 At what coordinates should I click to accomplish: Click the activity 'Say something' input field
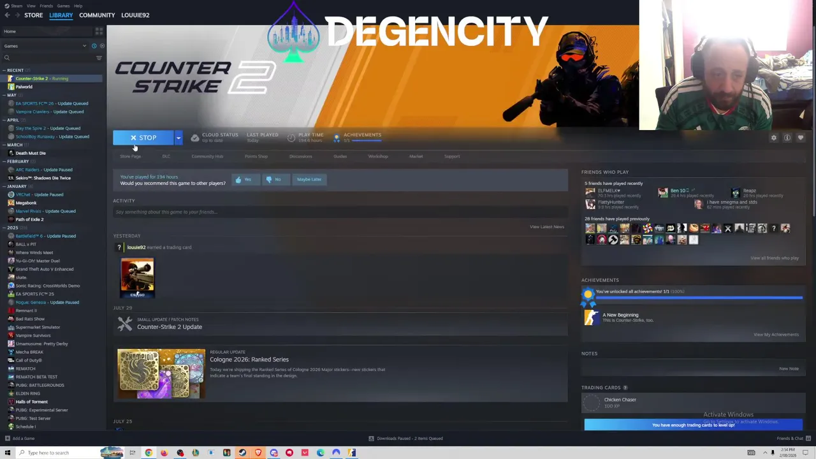(340, 212)
